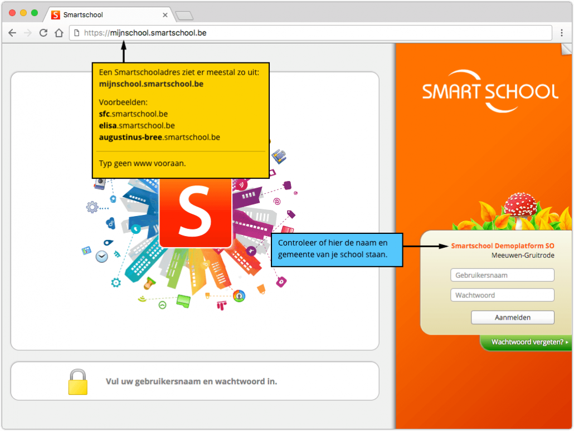Click the browser home icon
This screenshot has width=574, height=431.
tap(59, 33)
